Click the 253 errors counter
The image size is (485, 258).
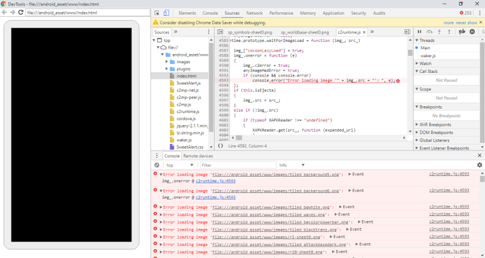click(x=466, y=13)
